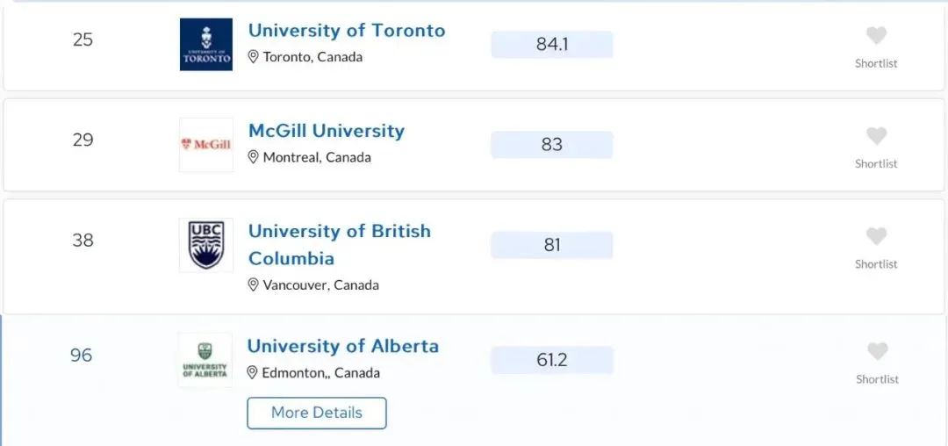
Task: Shortlist University of Toronto with heart icon
Action: pyautogui.click(x=876, y=36)
